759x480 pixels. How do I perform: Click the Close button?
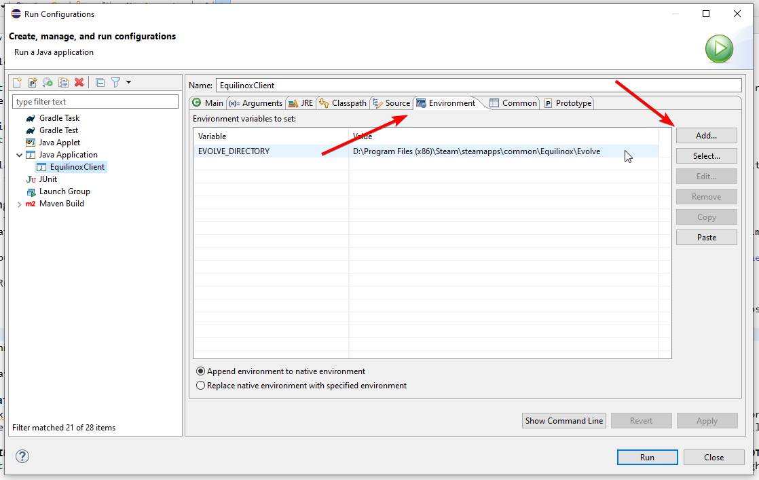click(714, 458)
